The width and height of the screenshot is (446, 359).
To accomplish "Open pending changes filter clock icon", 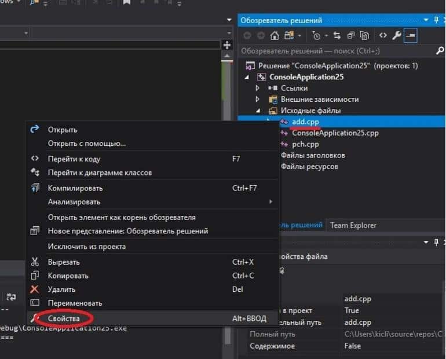I will [x=316, y=35].
